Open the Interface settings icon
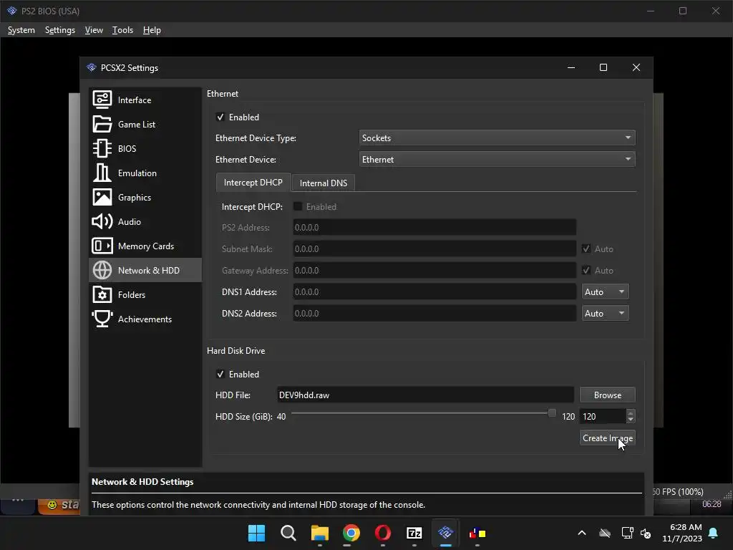 tap(102, 100)
